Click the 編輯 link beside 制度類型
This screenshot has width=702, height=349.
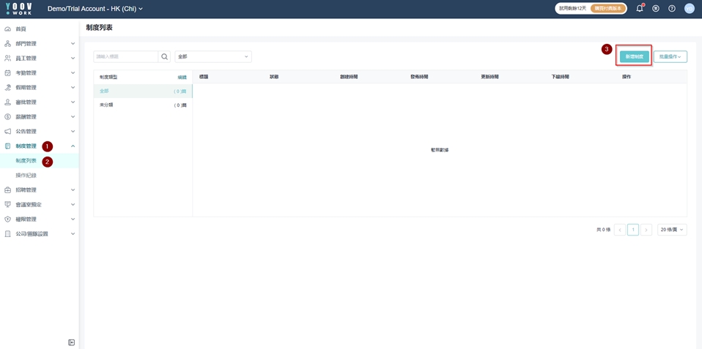(x=182, y=77)
